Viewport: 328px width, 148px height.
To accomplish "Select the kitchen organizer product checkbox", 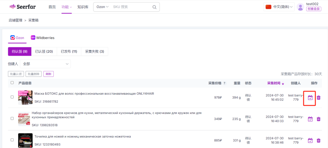I will [12, 118].
